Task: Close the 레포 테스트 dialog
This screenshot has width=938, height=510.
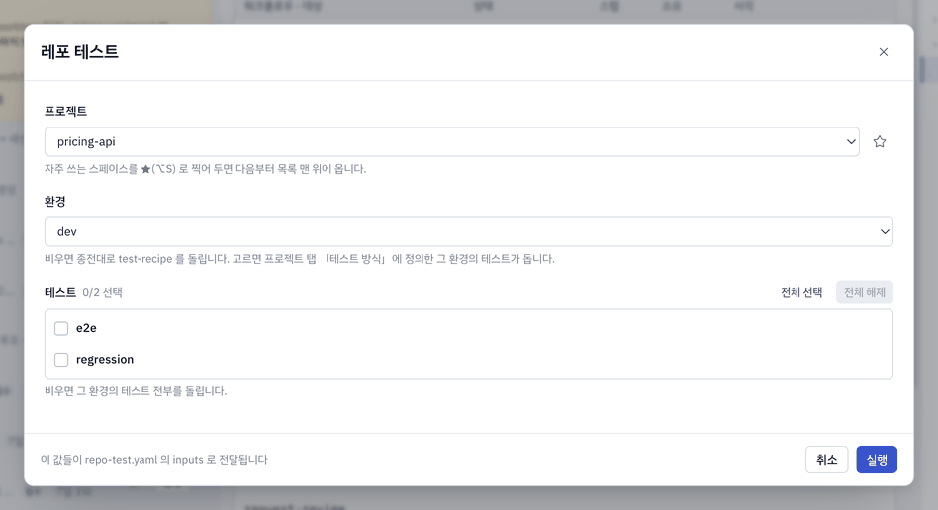Action: pos(883,52)
